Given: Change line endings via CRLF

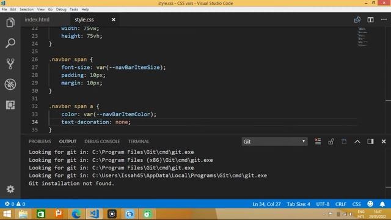Looking at the screenshot, I should (x=341, y=204).
